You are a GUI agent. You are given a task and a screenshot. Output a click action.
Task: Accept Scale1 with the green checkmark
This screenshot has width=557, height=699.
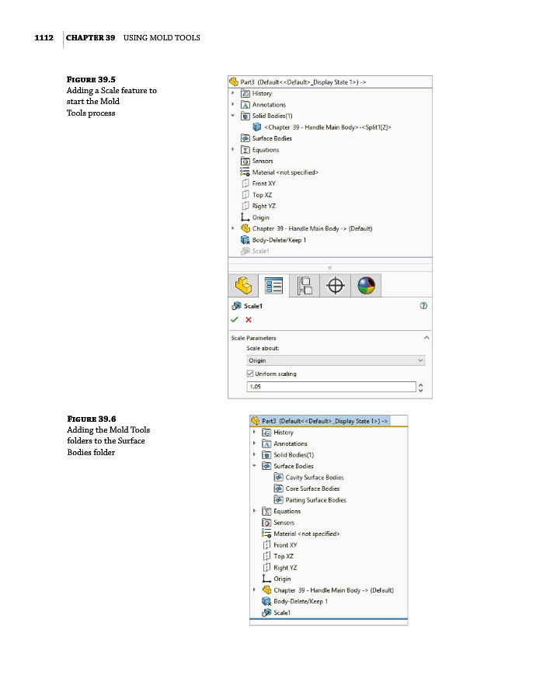point(235,319)
